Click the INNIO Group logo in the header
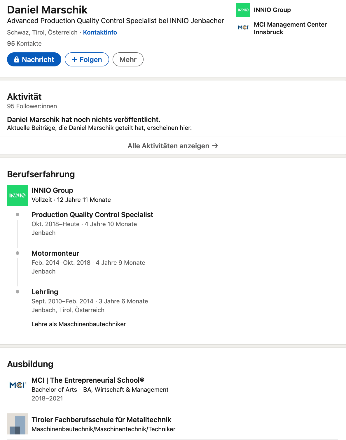Image resolution: width=346 pixels, height=440 pixels. (243, 10)
